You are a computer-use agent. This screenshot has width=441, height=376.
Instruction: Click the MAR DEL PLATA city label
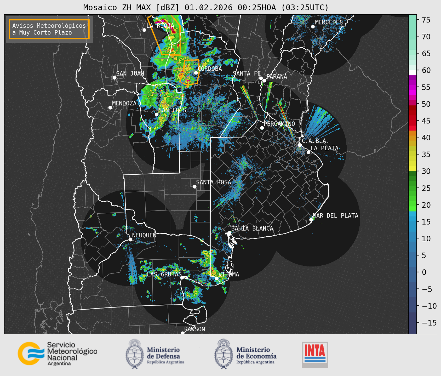point(335,215)
